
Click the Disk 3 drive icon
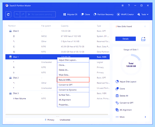pos(10,93)
